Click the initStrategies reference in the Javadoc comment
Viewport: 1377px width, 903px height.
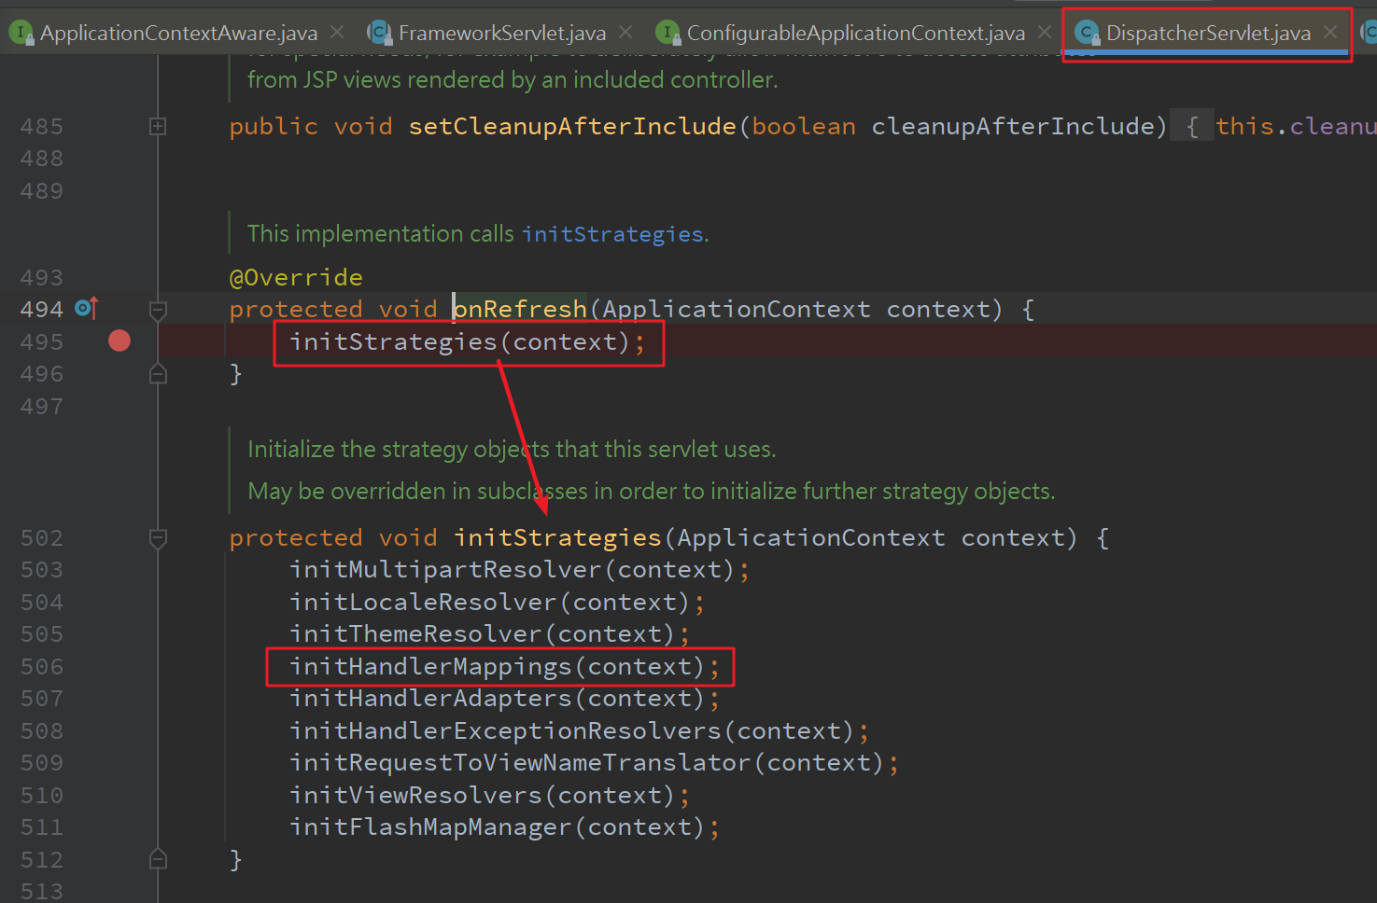point(611,233)
